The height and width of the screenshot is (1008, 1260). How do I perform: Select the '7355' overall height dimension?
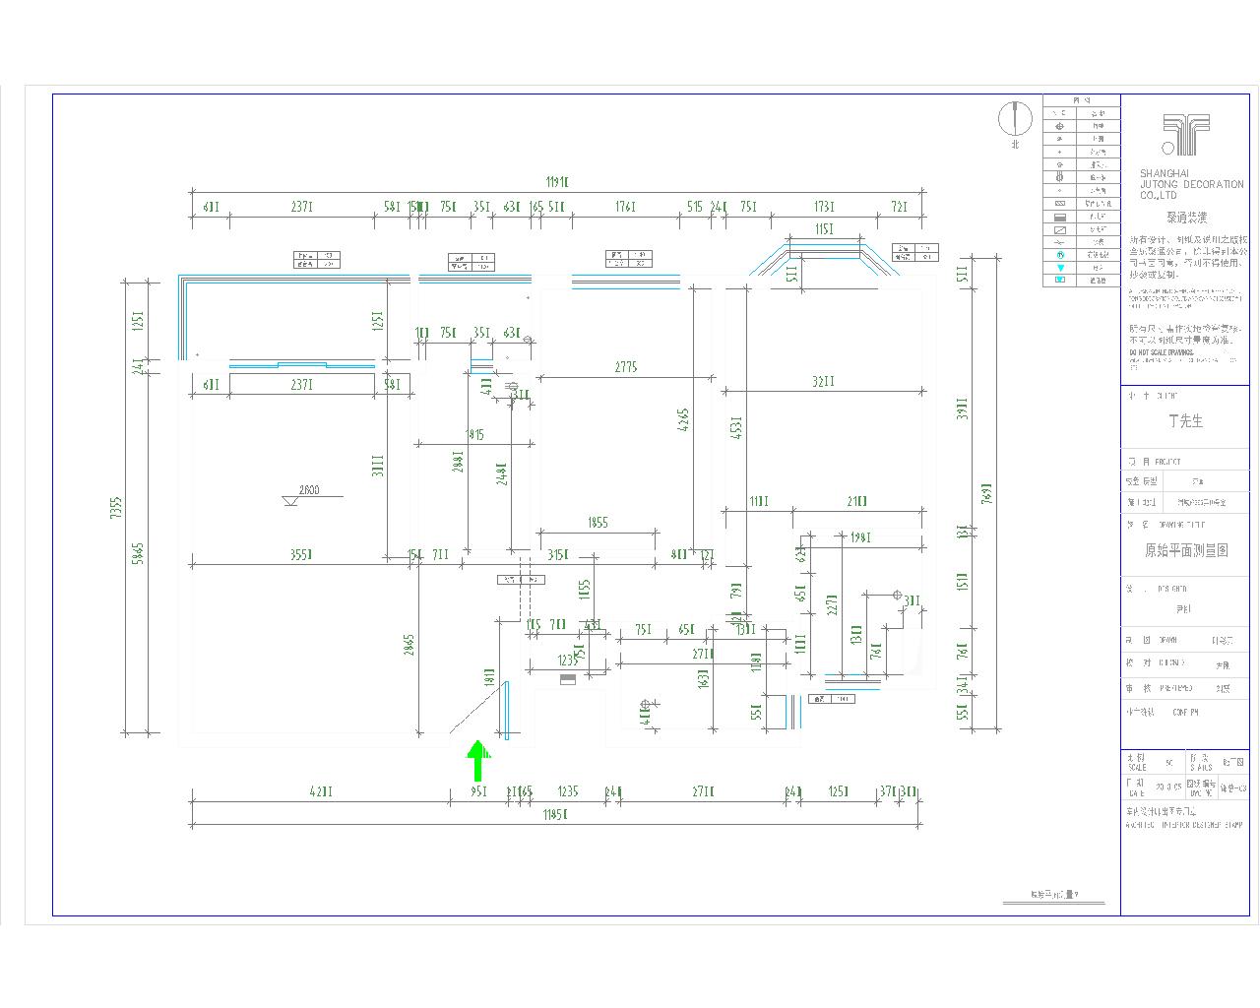pyautogui.click(x=116, y=508)
